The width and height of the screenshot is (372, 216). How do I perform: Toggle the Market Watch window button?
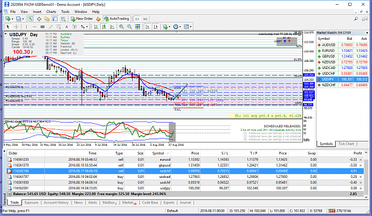[31, 19]
